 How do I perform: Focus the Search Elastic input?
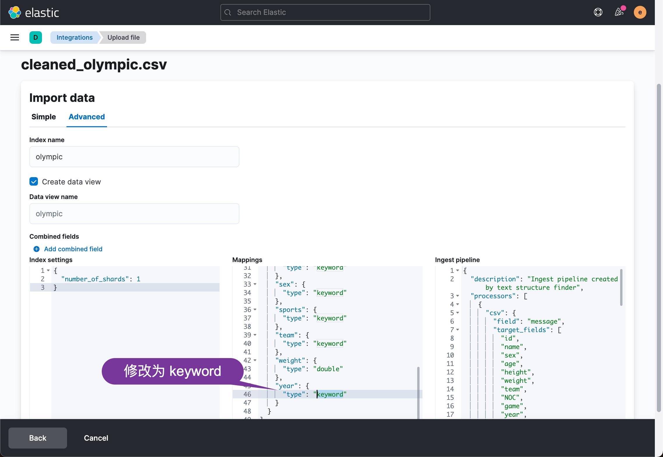tap(325, 12)
